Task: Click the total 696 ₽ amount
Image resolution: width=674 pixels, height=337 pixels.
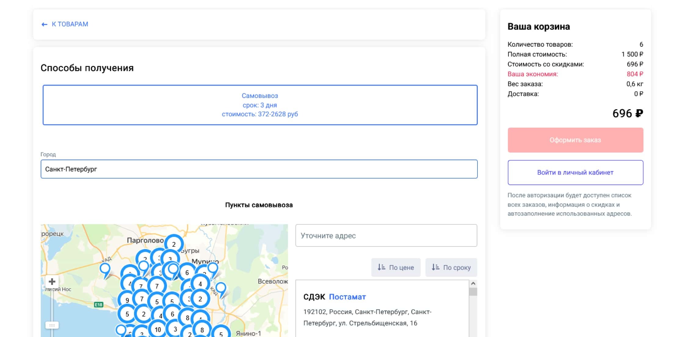Action: tap(628, 114)
